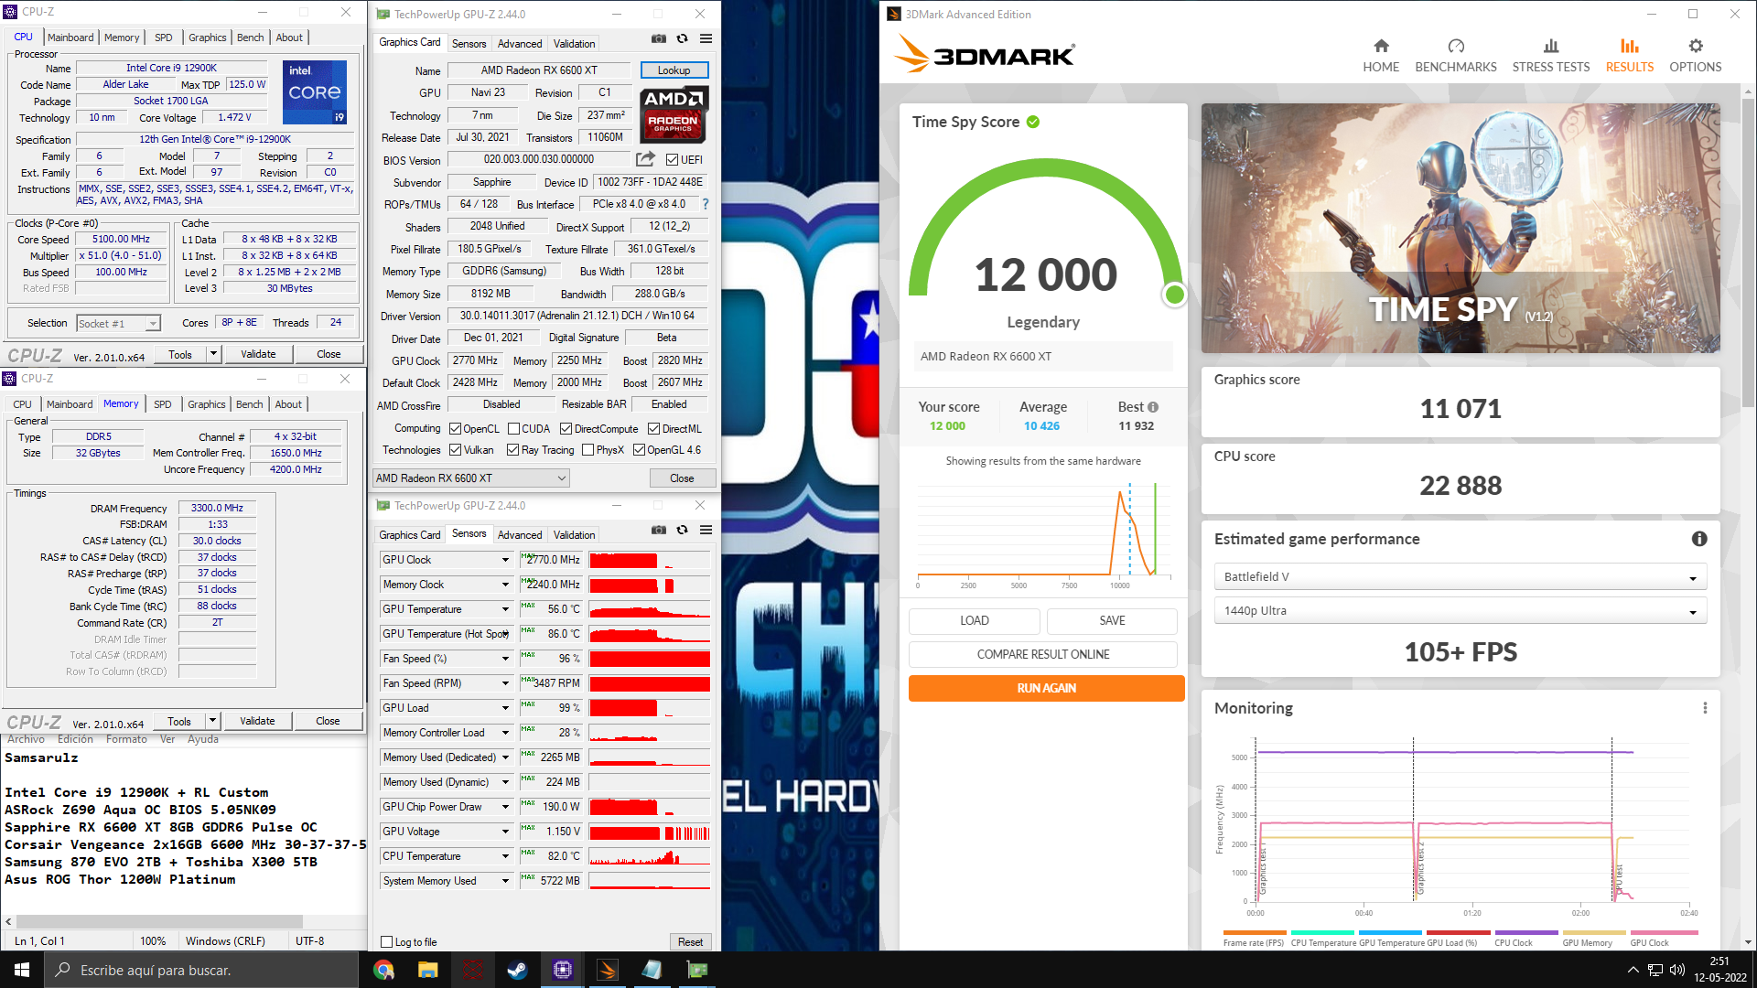Expand GPU Temperature sensor dropdown
The width and height of the screenshot is (1757, 988).
point(504,609)
